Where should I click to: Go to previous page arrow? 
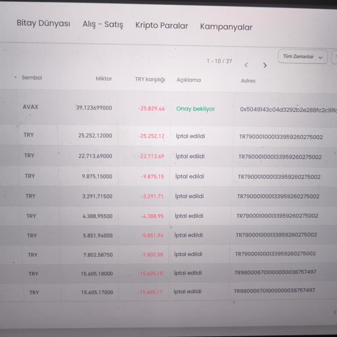coord(246,65)
